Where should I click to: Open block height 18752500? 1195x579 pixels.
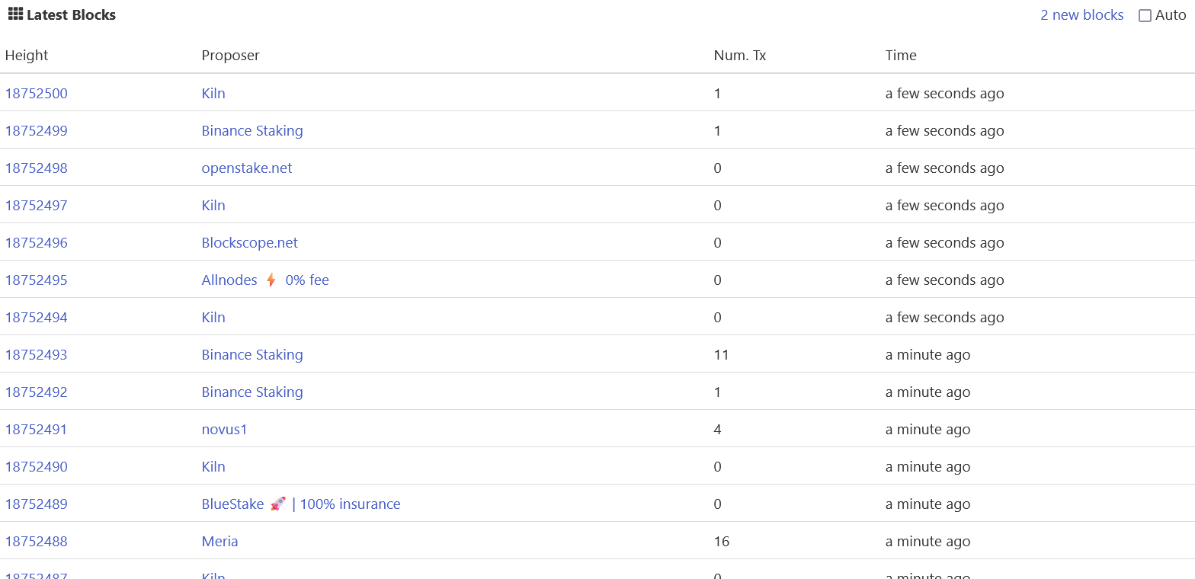point(37,94)
